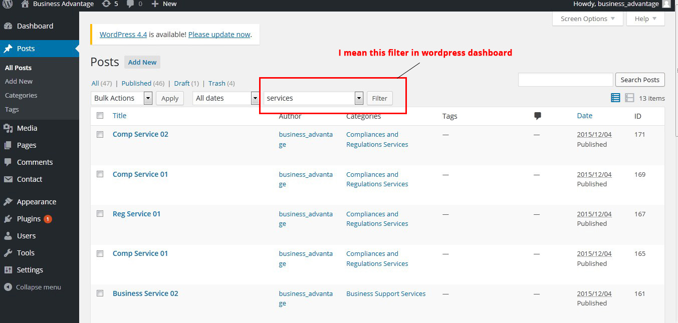The width and height of the screenshot is (678, 323).
Task: Open the Bulk Actions dropdown
Action: pos(122,98)
